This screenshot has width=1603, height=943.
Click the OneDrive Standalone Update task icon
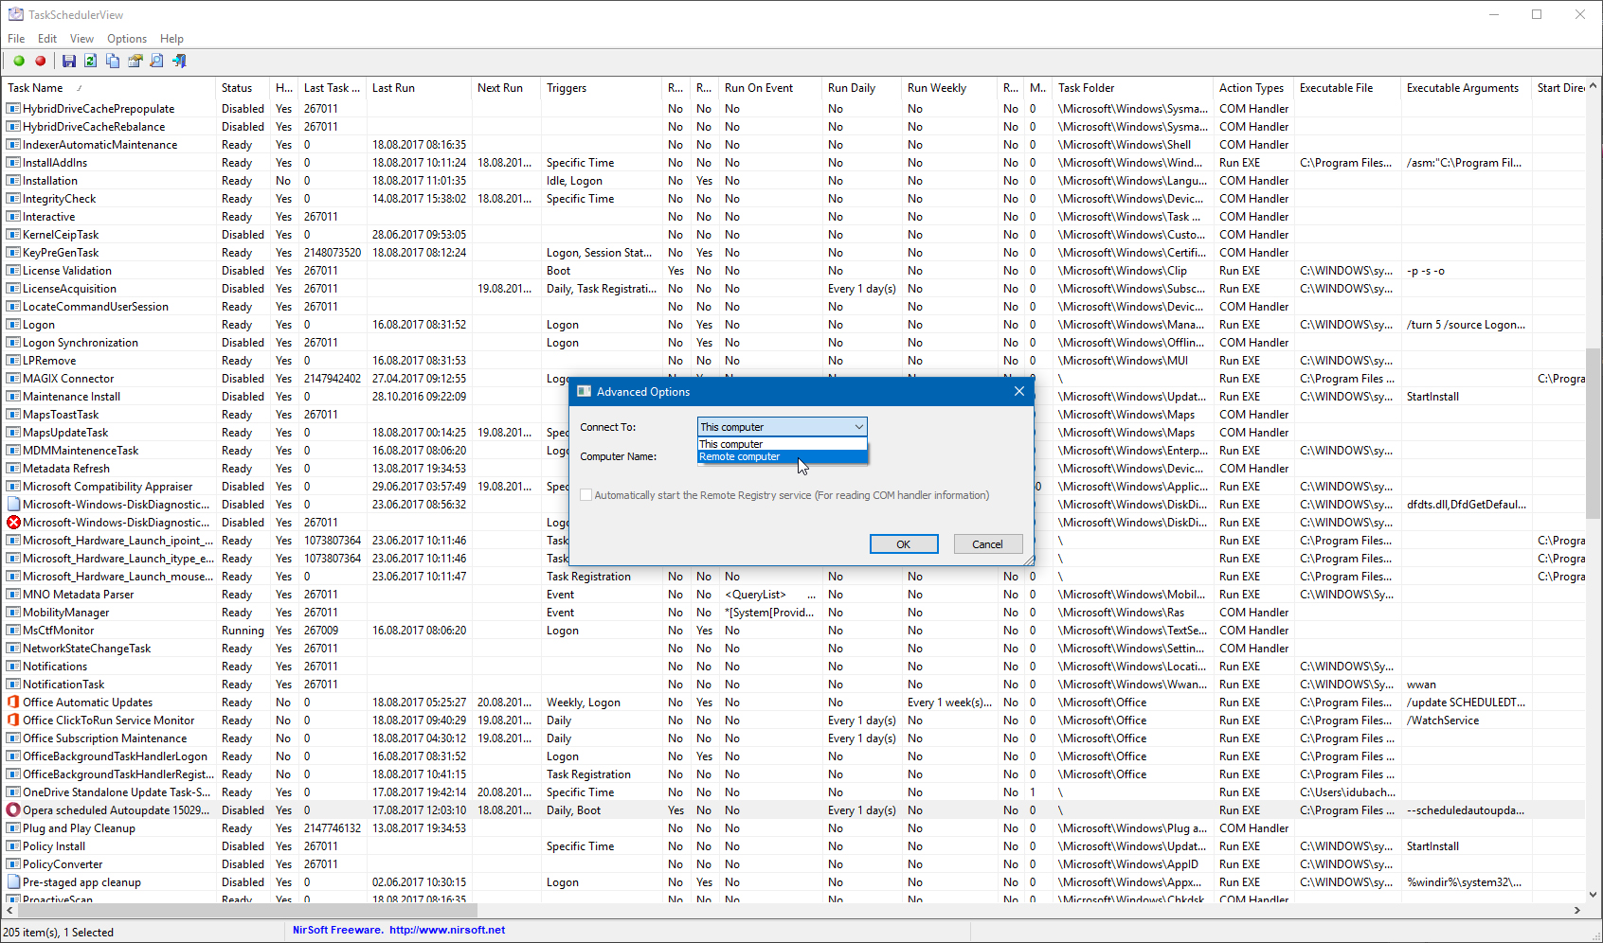click(13, 792)
